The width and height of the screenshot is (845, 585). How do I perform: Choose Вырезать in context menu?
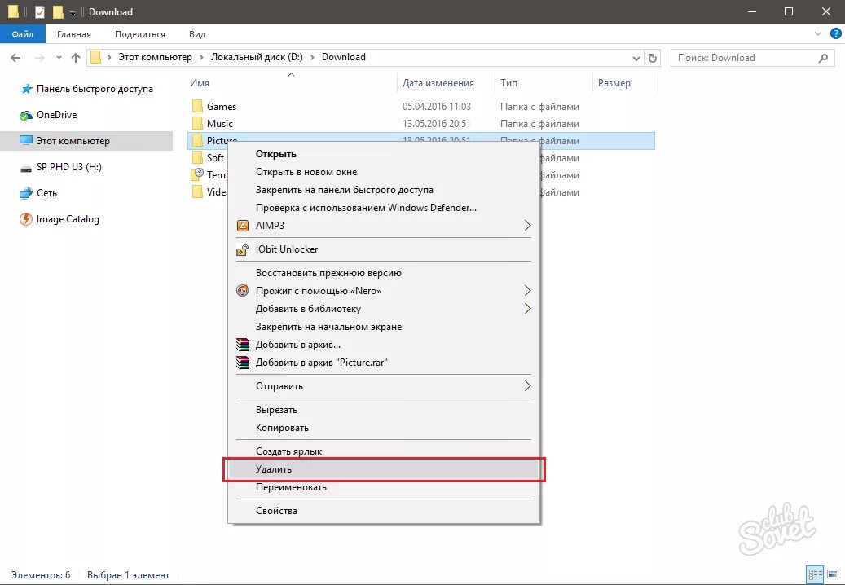(x=384, y=410)
